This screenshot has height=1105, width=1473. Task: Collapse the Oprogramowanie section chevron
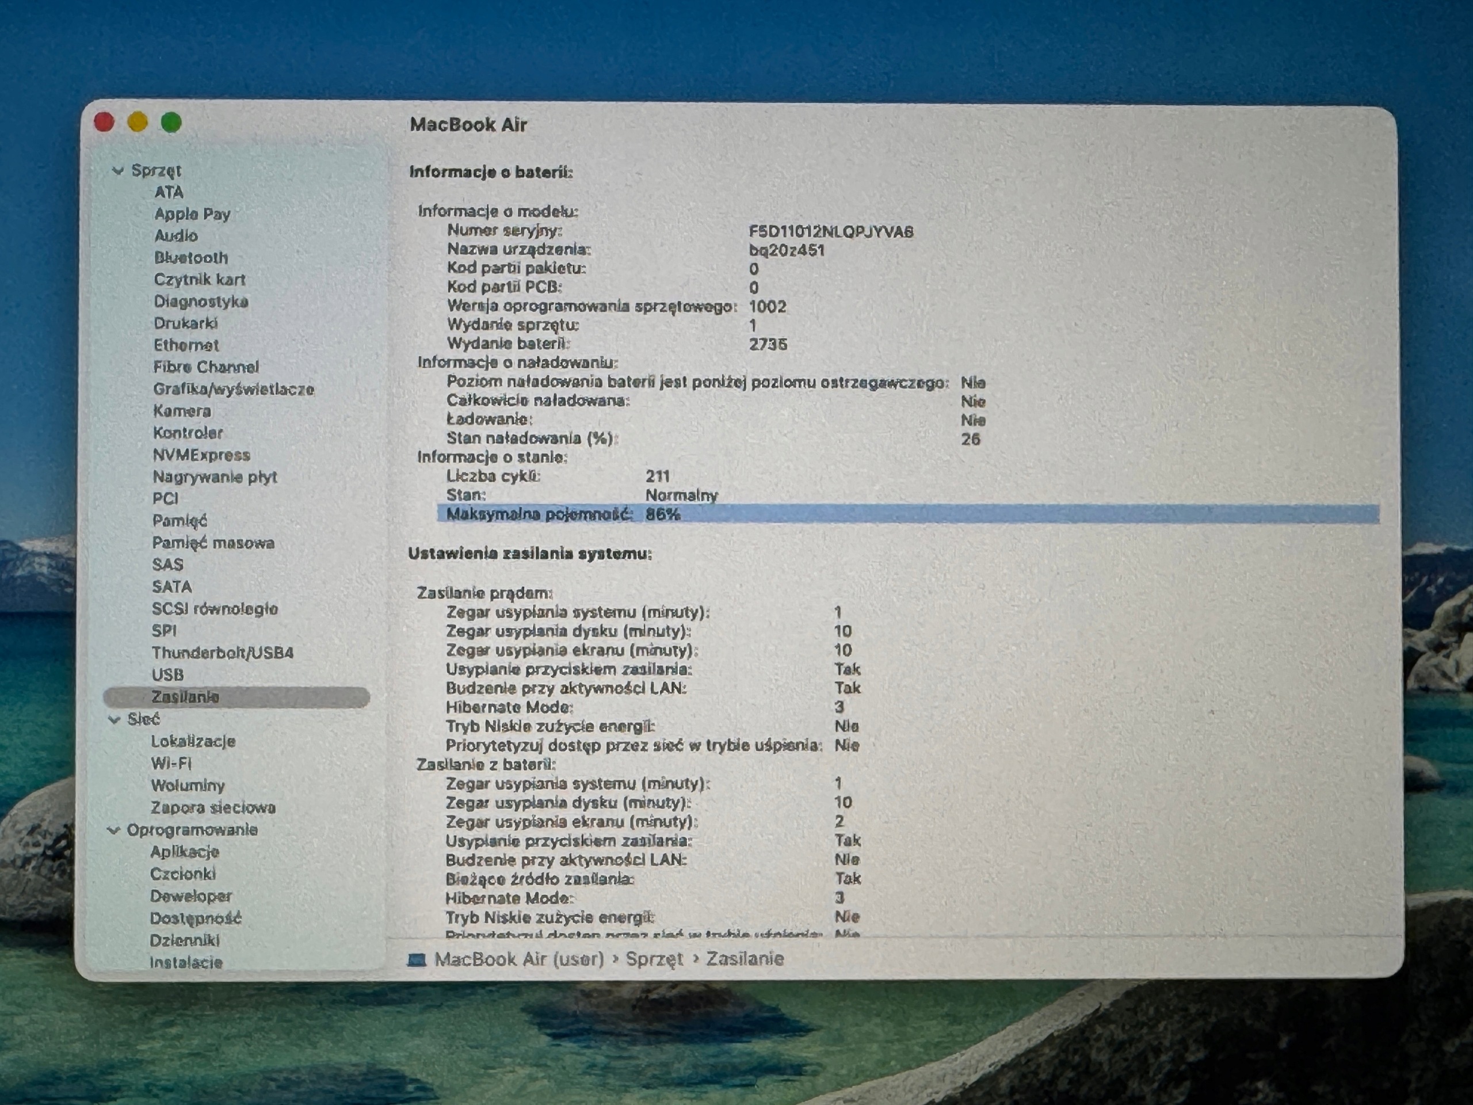point(113,830)
